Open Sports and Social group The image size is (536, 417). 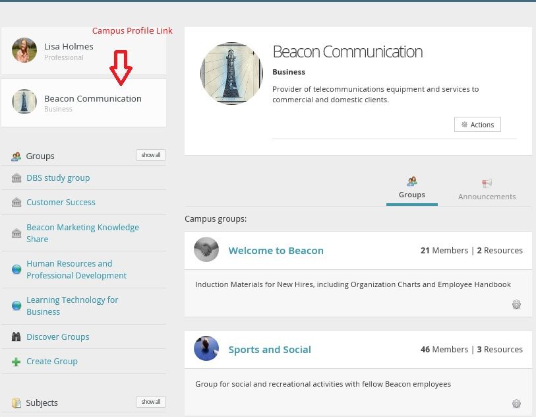coord(270,350)
